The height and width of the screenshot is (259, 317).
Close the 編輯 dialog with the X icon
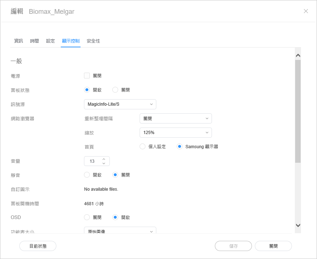(306, 11)
